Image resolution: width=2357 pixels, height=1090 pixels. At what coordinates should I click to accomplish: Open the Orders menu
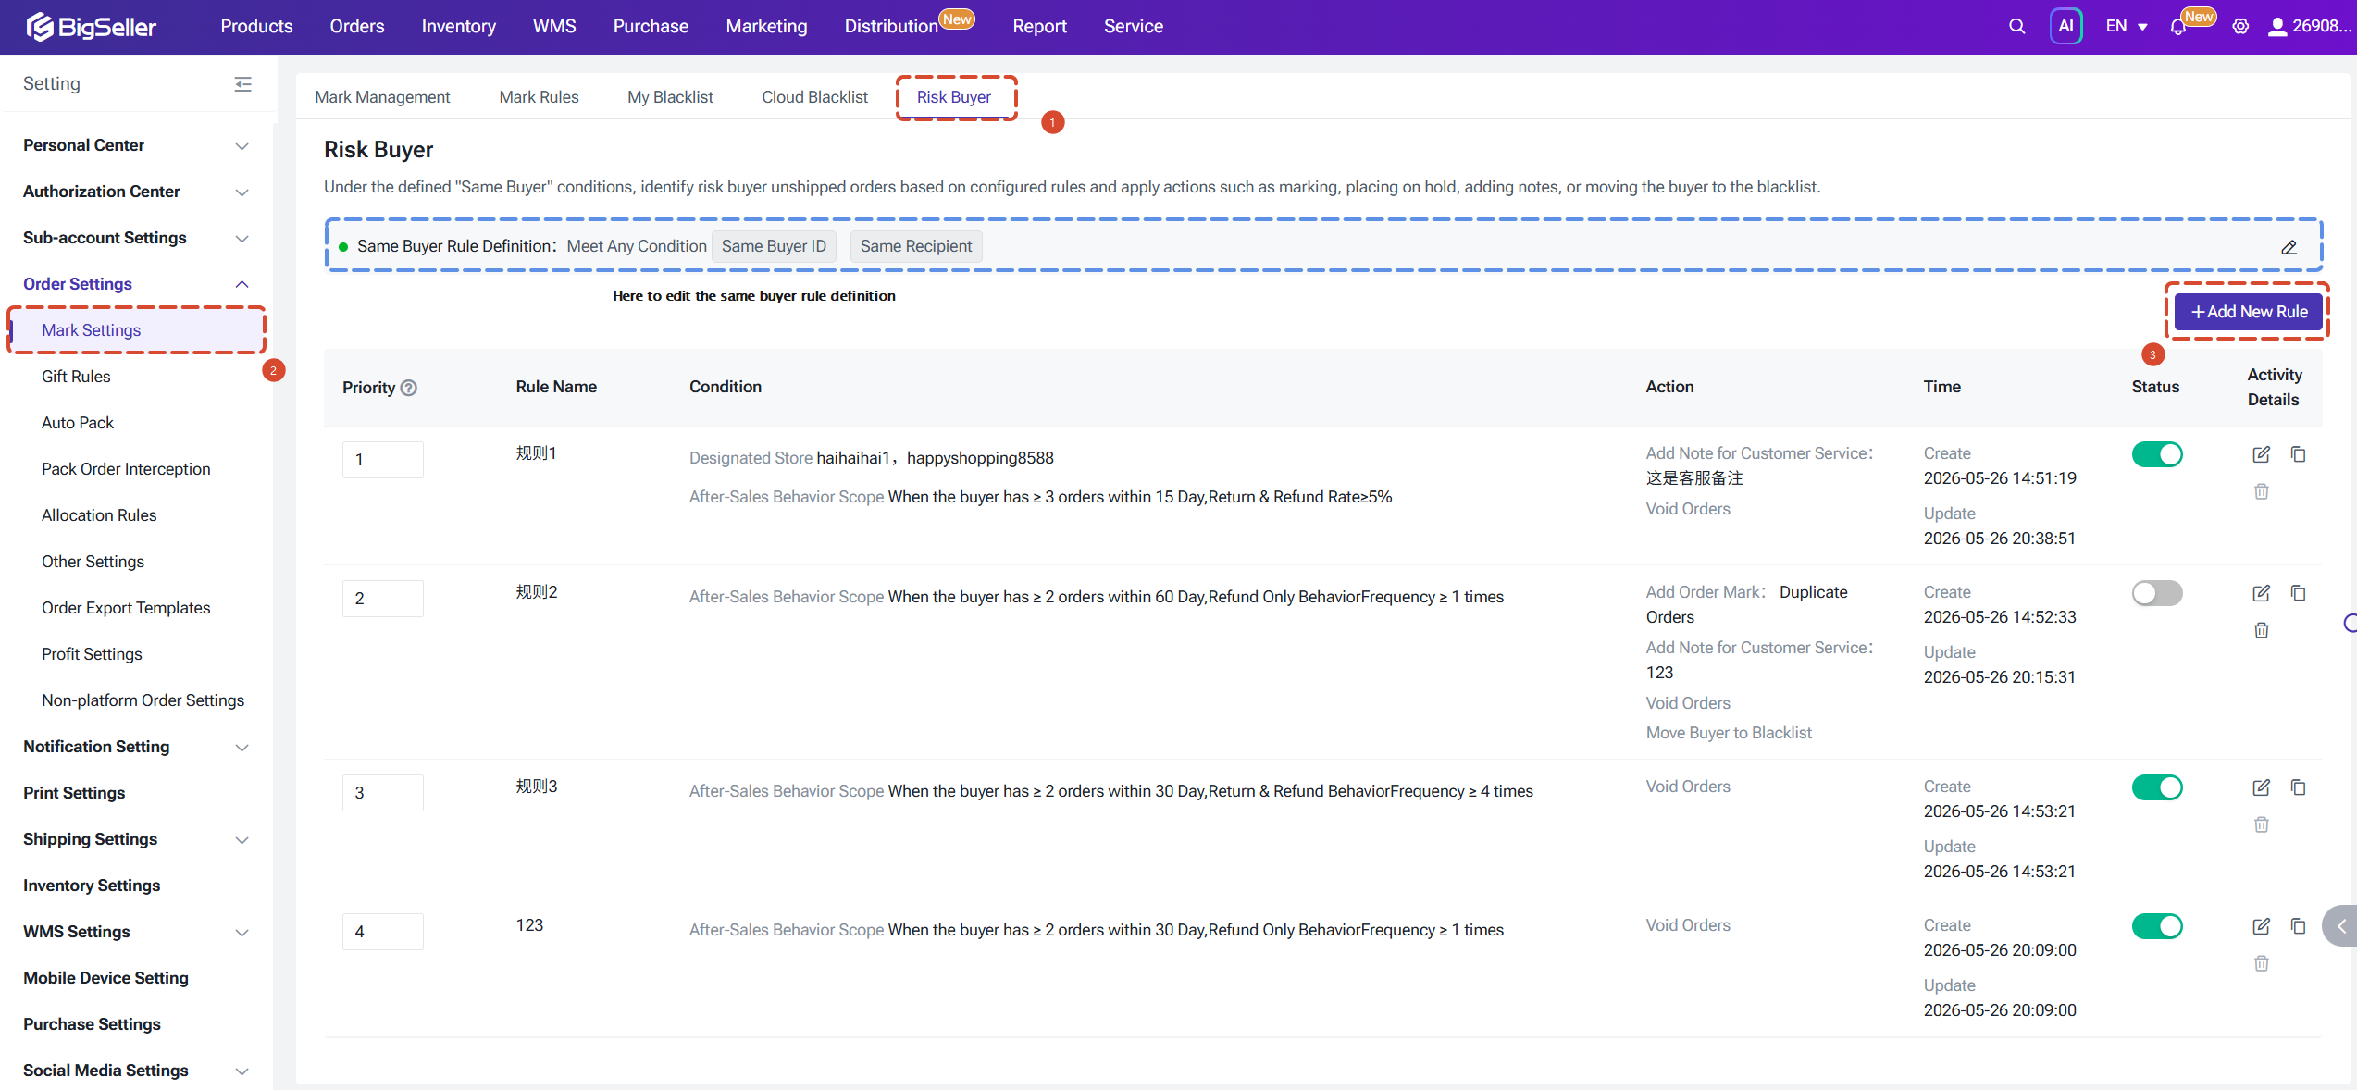[356, 27]
